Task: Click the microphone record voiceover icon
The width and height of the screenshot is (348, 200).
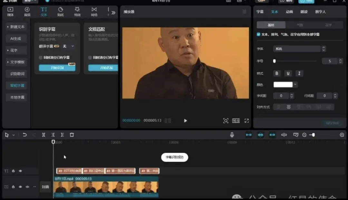Action: click(x=232, y=135)
